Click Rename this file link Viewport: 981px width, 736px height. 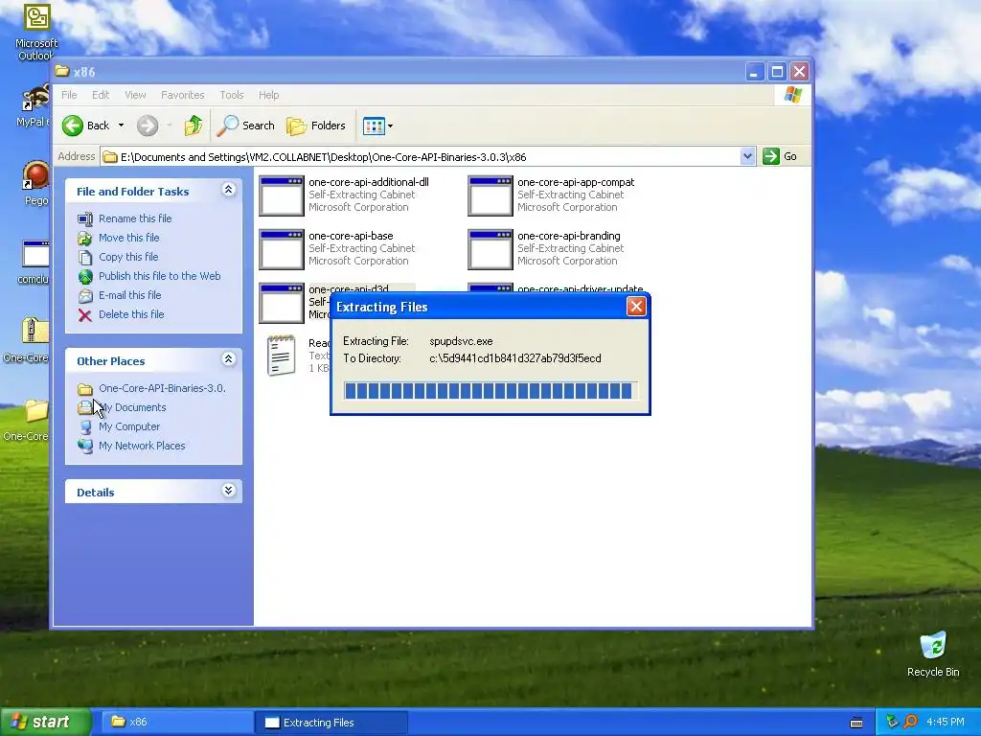click(135, 218)
